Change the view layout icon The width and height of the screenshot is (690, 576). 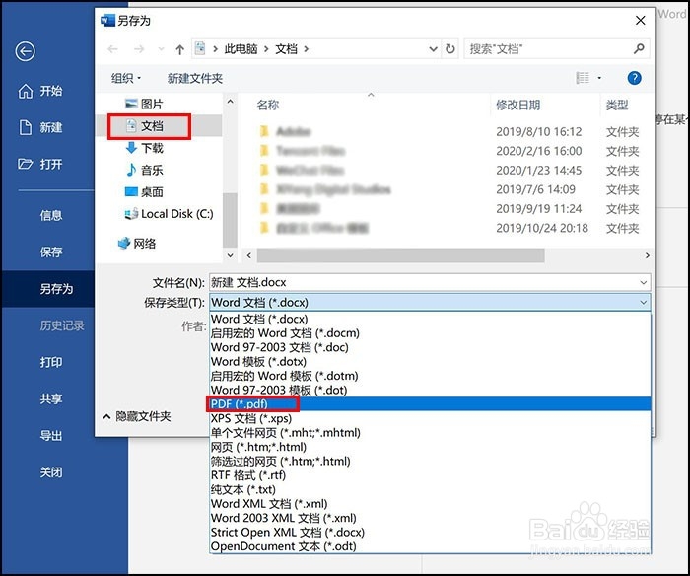coord(583,78)
